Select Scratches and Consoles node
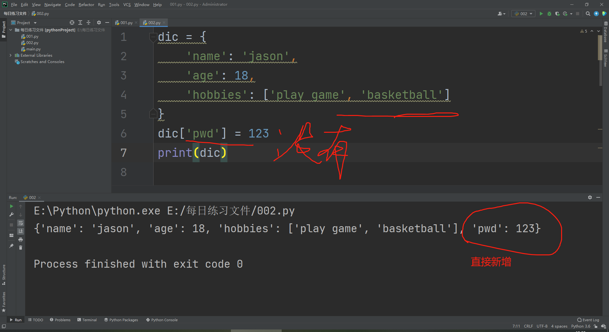Screen dimensions: 609x332 40,62
